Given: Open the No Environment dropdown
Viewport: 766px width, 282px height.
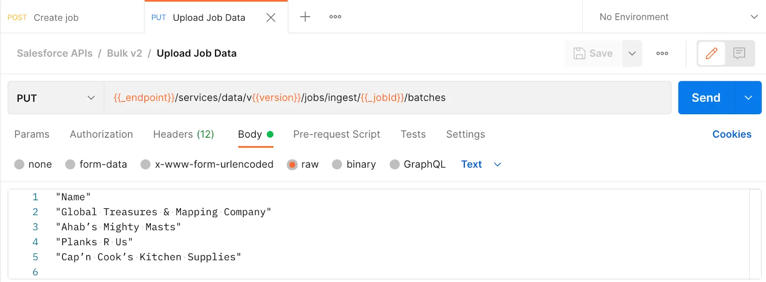Looking at the screenshot, I should [678, 17].
